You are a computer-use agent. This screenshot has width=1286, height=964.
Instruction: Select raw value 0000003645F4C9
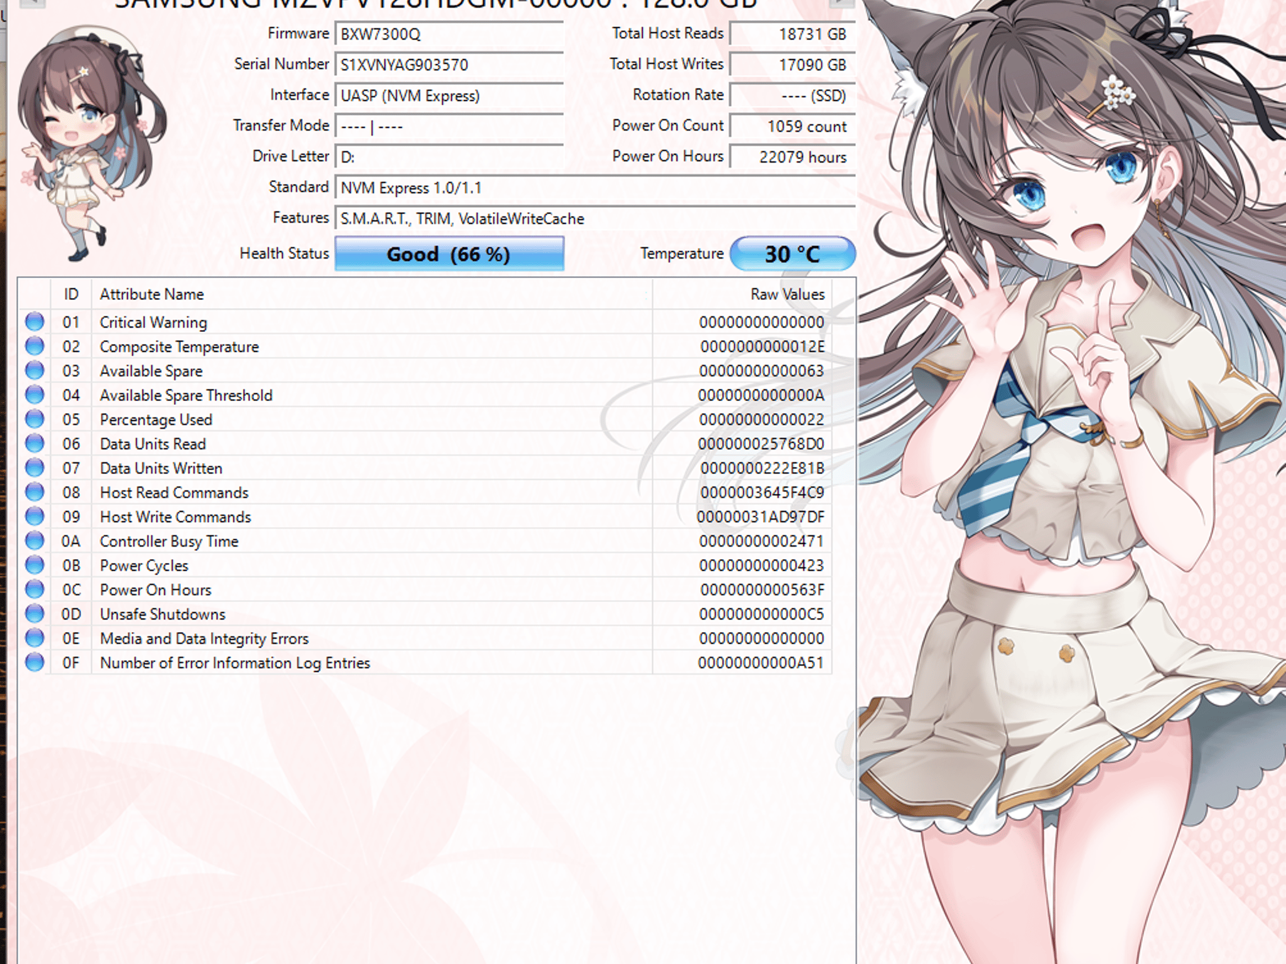(762, 493)
